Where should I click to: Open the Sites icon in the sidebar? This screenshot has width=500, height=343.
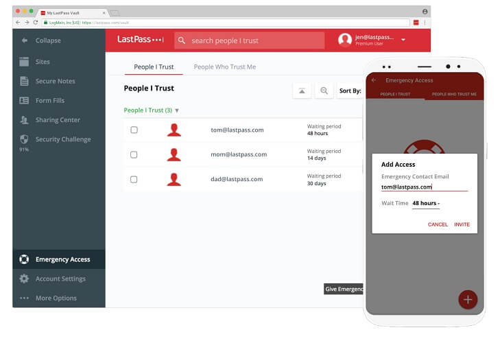coord(24,62)
